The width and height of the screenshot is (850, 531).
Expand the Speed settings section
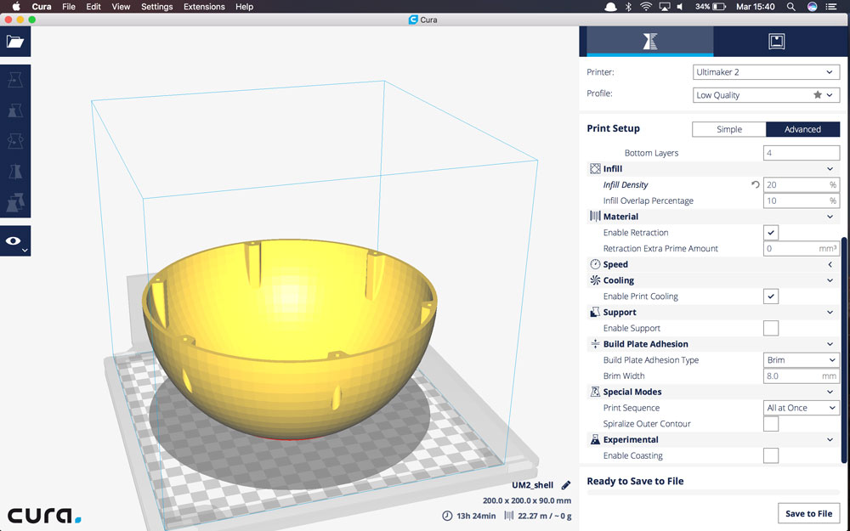pyautogui.click(x=830, y=264)
